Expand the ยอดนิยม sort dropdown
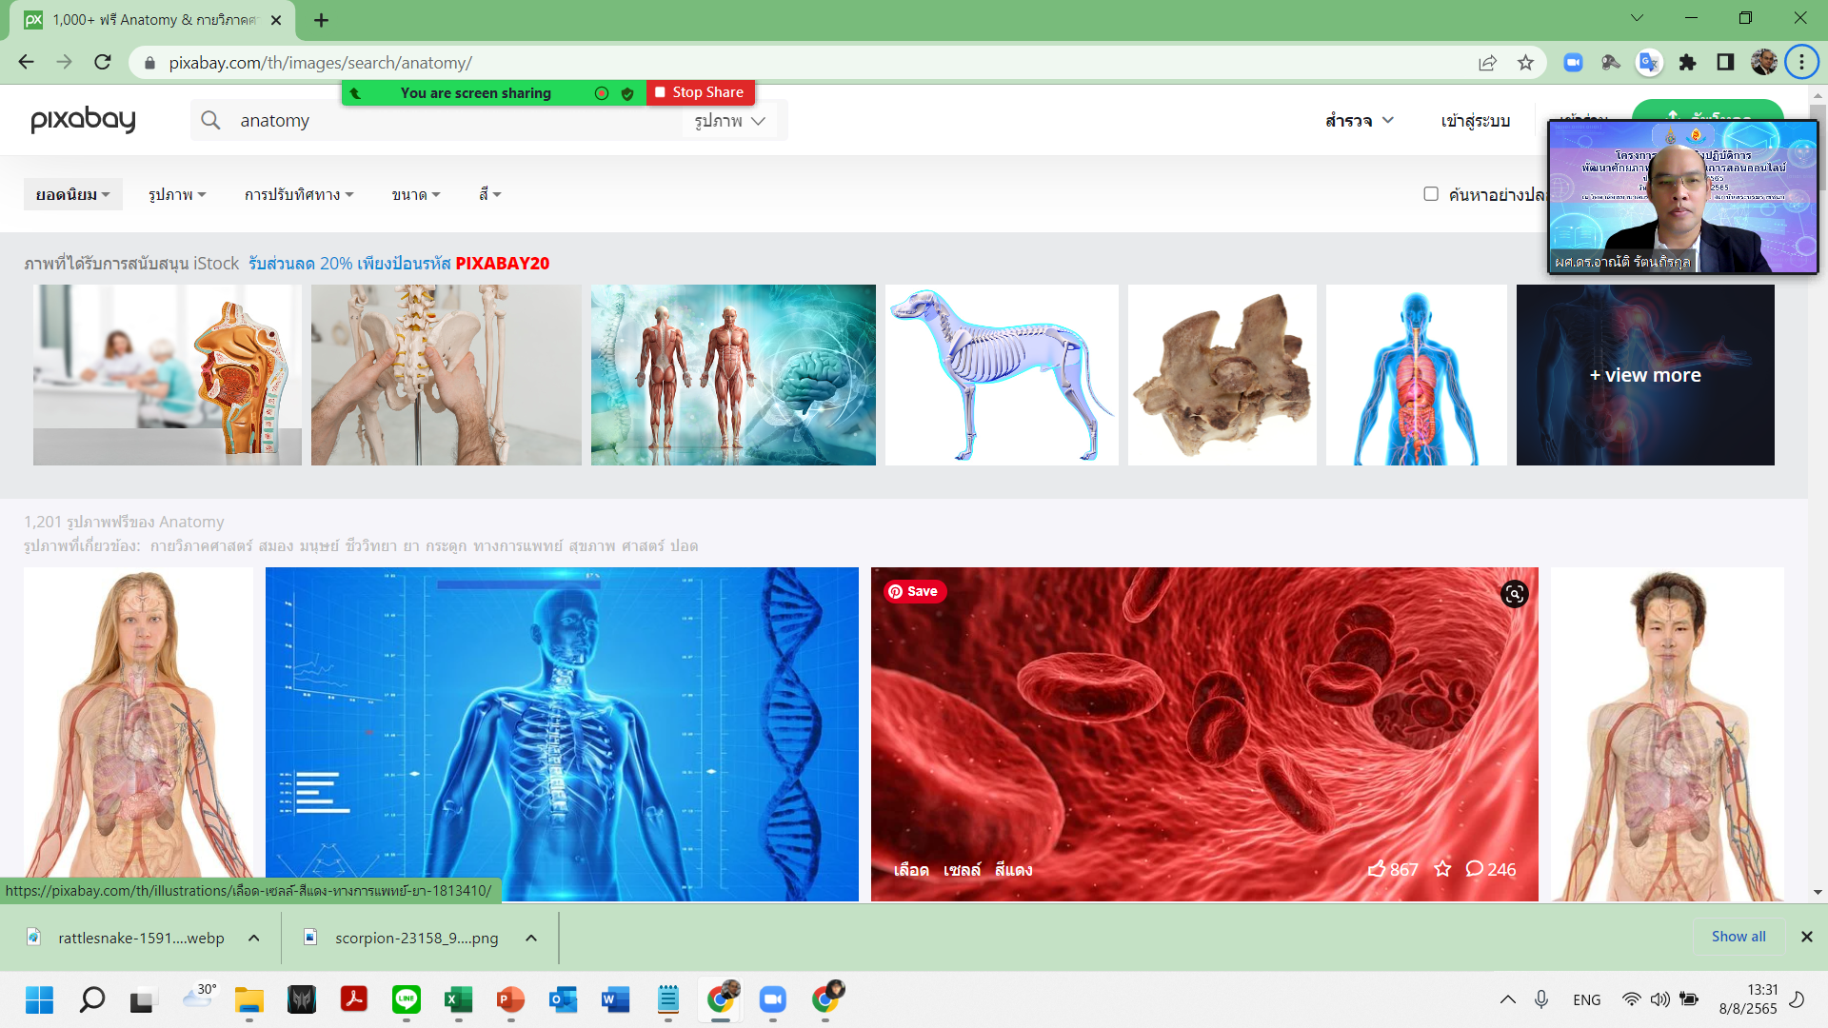This screenshot has height=1028, width=1828. [72, 194]
